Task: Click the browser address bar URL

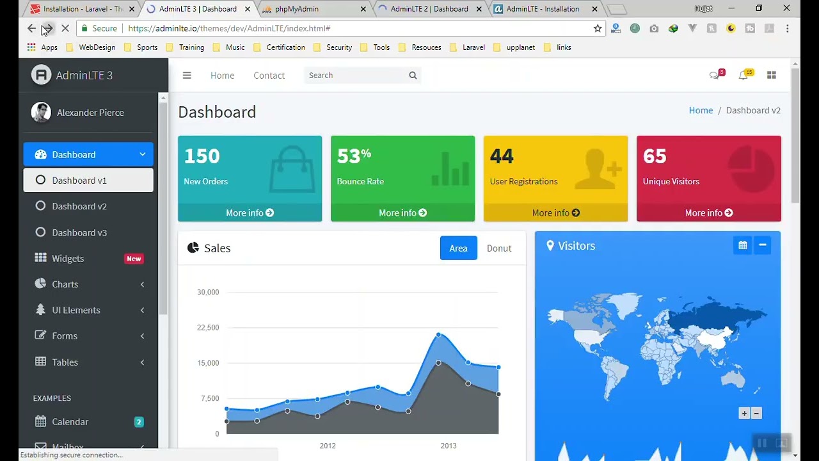Action: pos(229,28)
